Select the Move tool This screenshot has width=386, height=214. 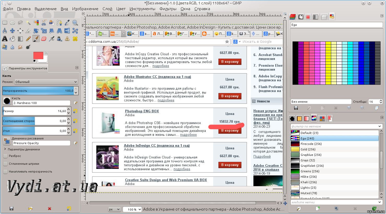click(x=12, y=31)
